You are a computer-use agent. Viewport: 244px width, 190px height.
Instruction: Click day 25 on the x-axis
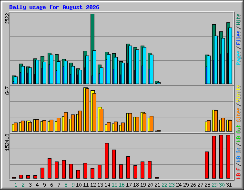pyautogui.click(x=186, y=185)
